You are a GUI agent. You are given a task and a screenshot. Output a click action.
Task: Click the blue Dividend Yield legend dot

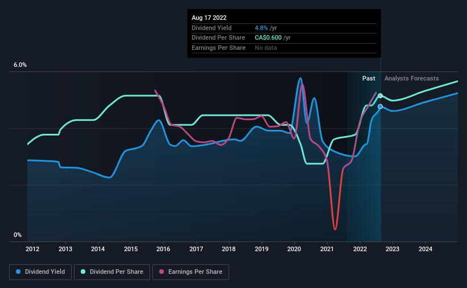(18, 272)
